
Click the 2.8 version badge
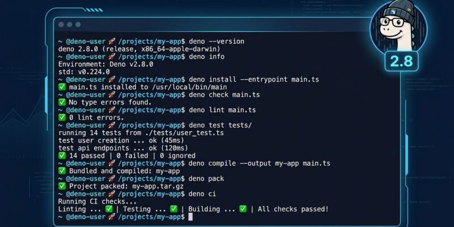401,61
